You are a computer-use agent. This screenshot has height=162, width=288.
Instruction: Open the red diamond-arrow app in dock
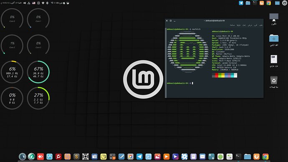(40, 157)
